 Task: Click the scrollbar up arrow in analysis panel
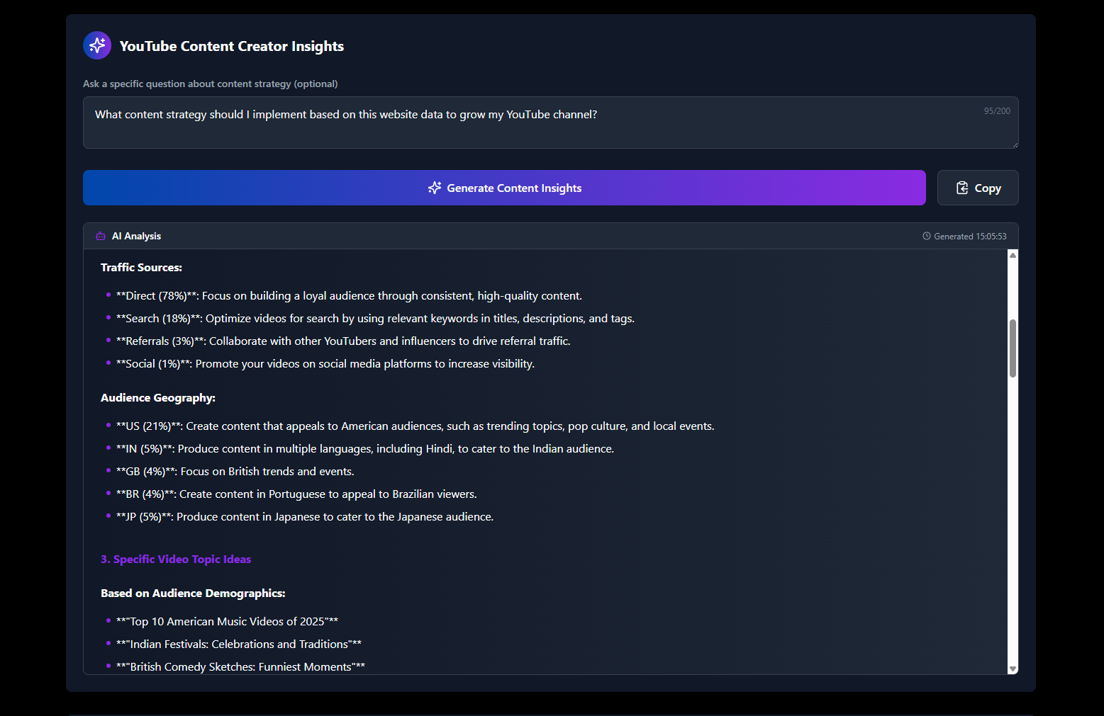coord(1013,255)
